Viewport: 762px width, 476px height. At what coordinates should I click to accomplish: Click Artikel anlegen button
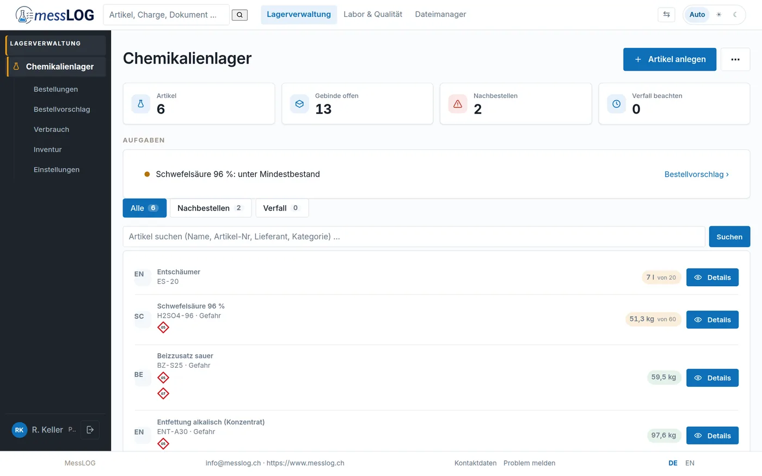669,59
